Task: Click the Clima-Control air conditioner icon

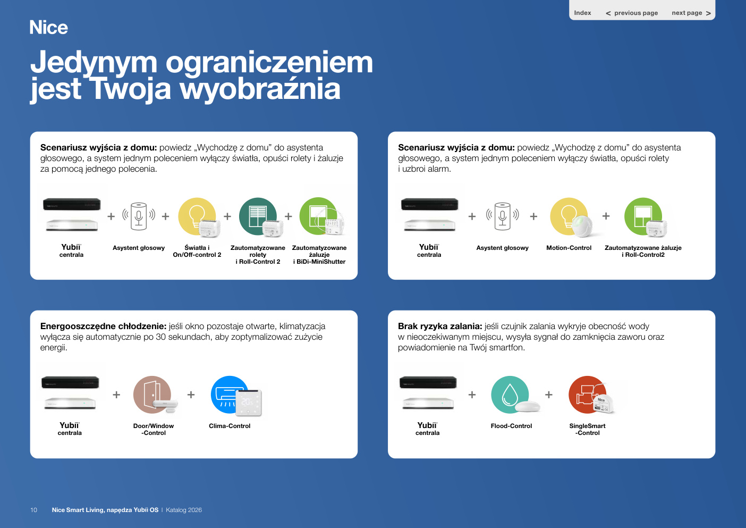Action: click(236, 396)
